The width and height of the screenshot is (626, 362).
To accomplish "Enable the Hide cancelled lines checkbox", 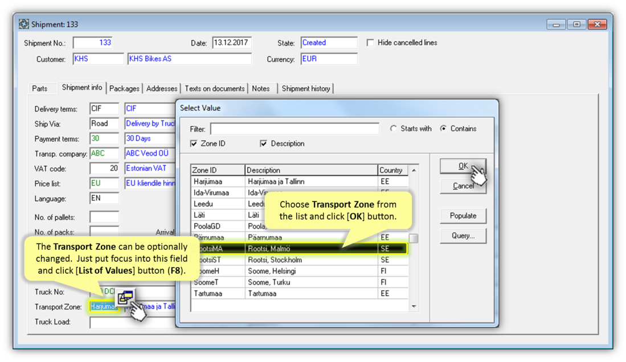I will [x=371, y=43].
